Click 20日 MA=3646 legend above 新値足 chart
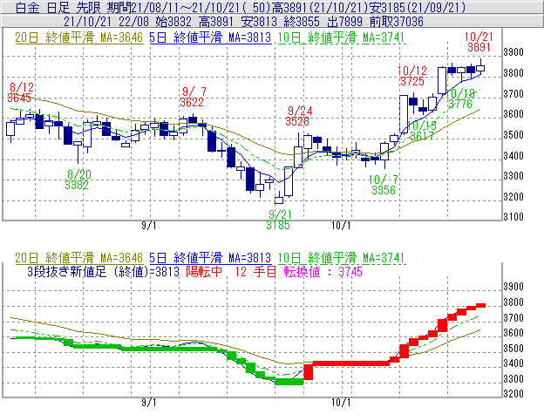 click(78, 258)
